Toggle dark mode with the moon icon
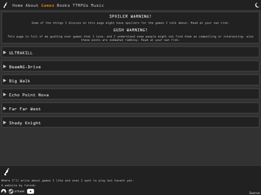Image resolution: width=261 pixels, height=195 pixels. (257, 5)
